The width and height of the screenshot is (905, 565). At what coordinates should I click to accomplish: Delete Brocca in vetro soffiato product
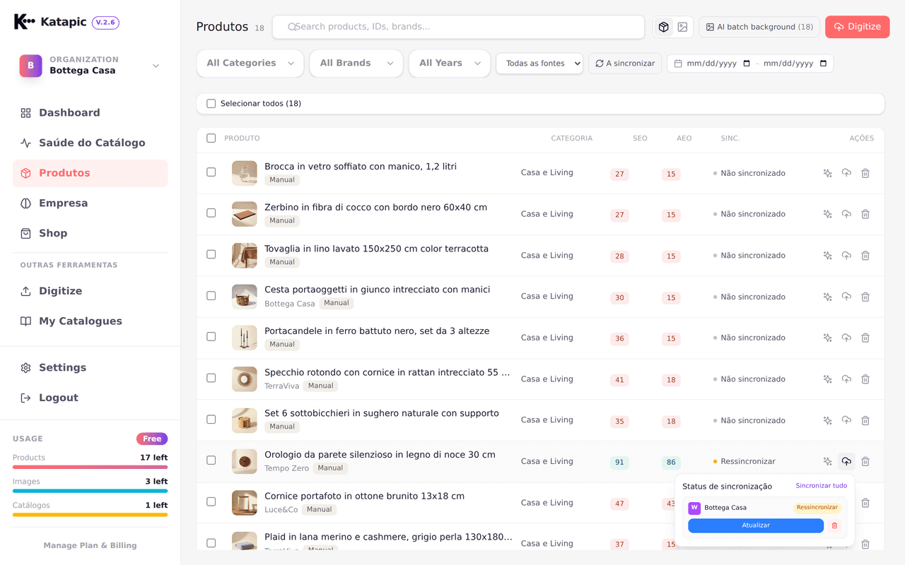coord(865,173)
